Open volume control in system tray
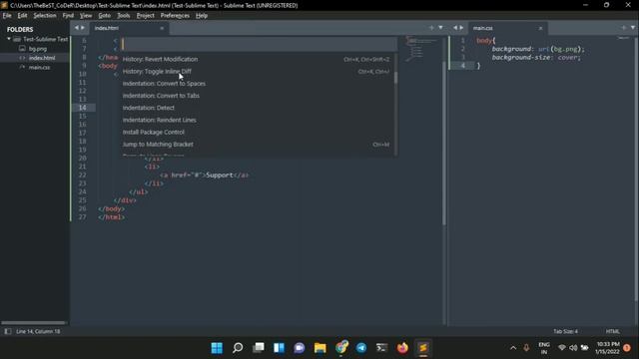This screenshot has height=359, width=639. pos(573,348)
